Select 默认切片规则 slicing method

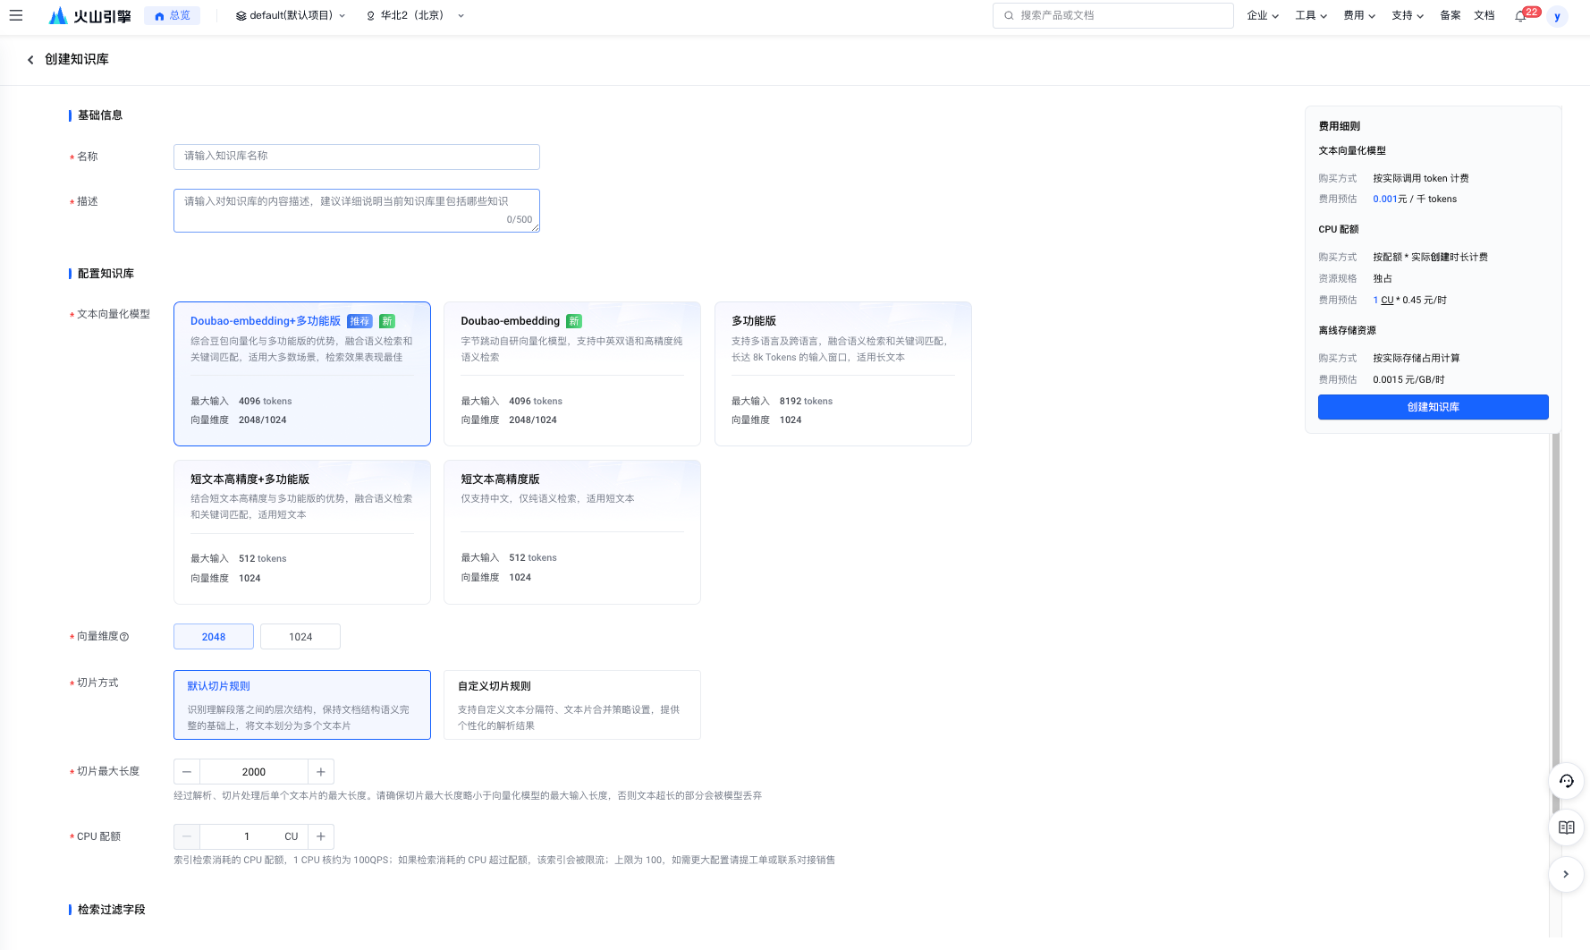click(x=302, y=705)
